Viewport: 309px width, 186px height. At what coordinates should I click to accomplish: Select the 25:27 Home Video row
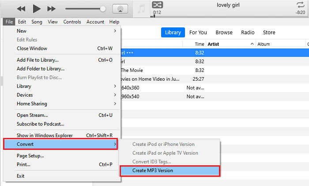(x=215, y=79)
